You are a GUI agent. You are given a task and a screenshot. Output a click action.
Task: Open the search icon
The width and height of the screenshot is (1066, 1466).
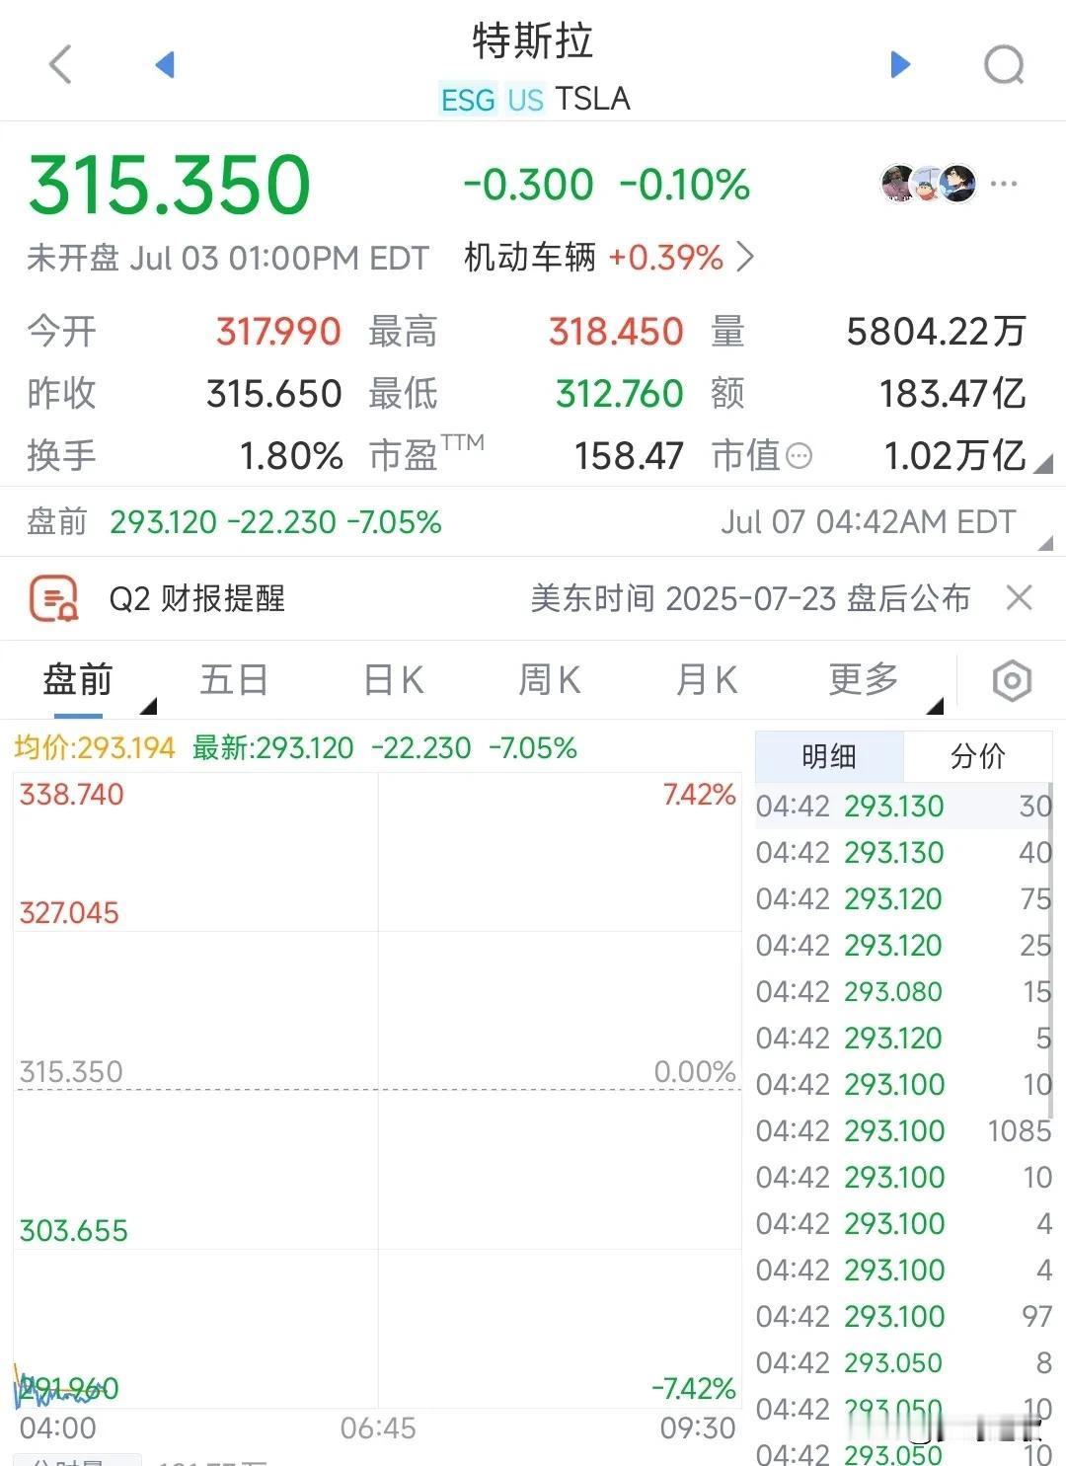(1005, 65)
